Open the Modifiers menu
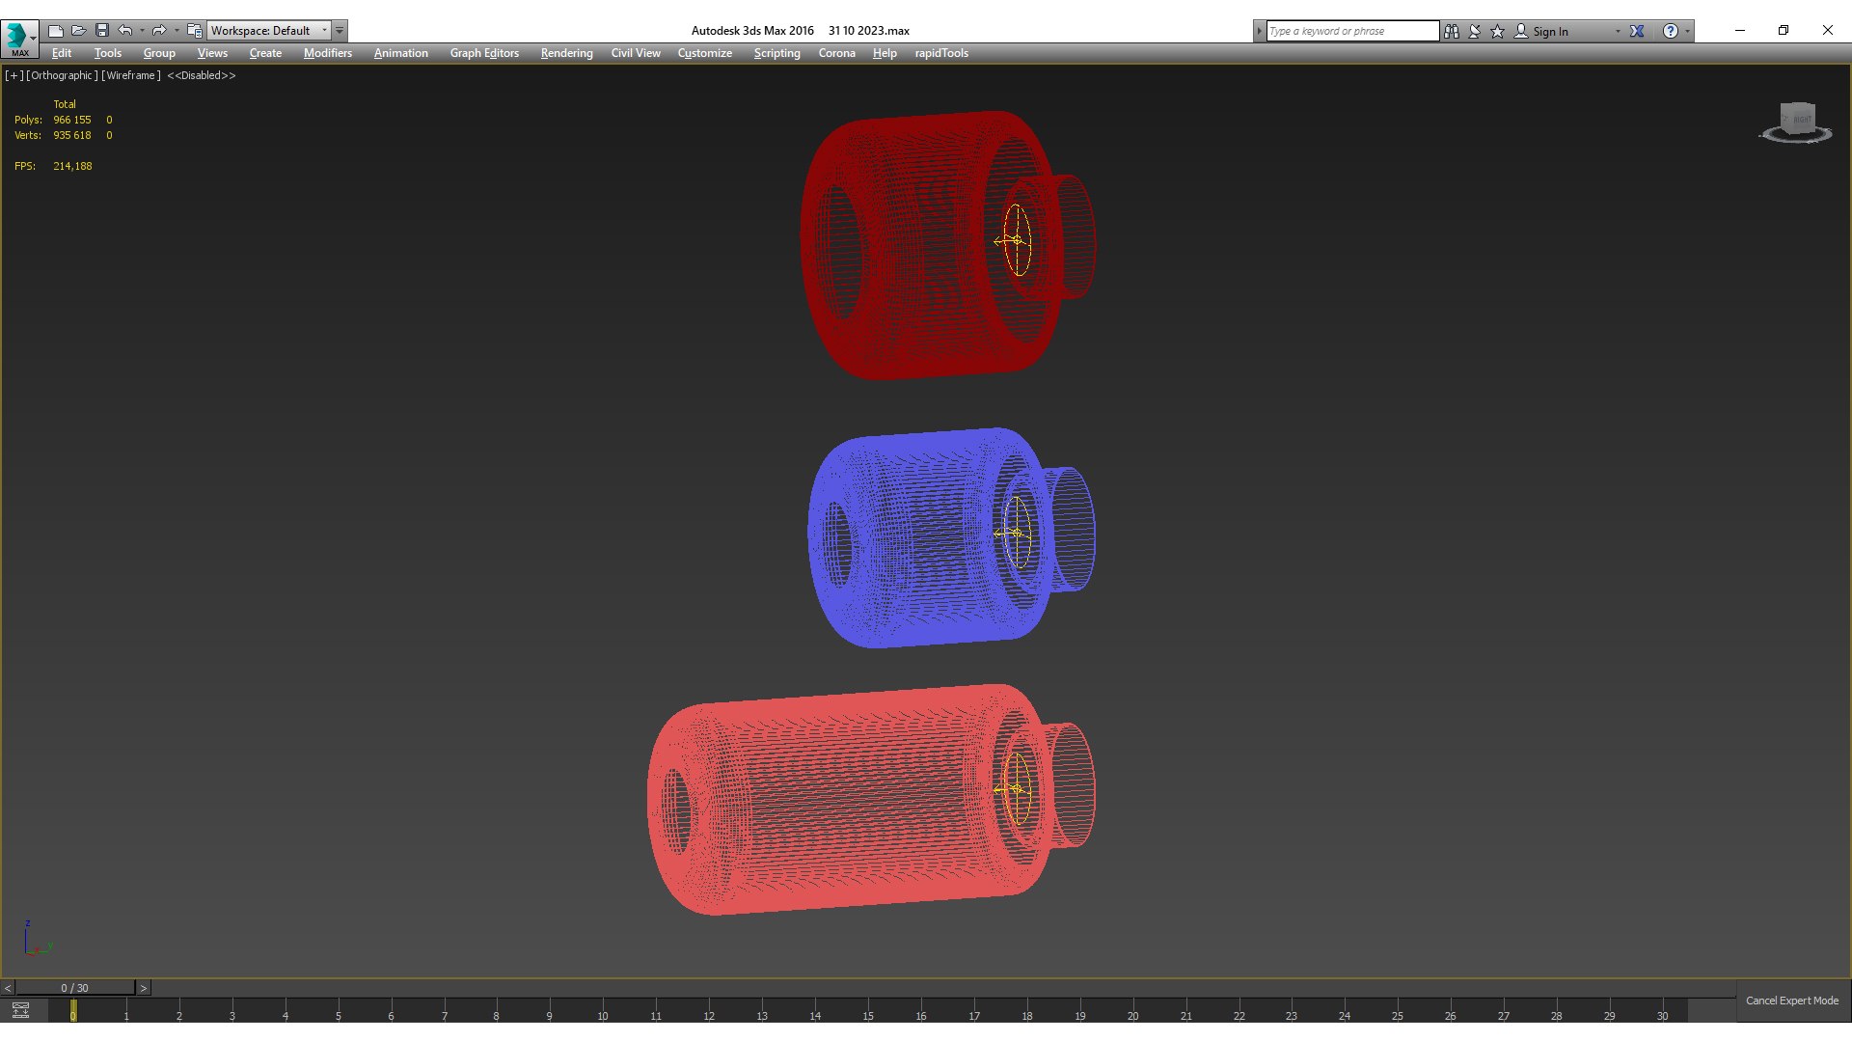The width and height of the screenshot is (1852, 1042). [x=327, y=53]
